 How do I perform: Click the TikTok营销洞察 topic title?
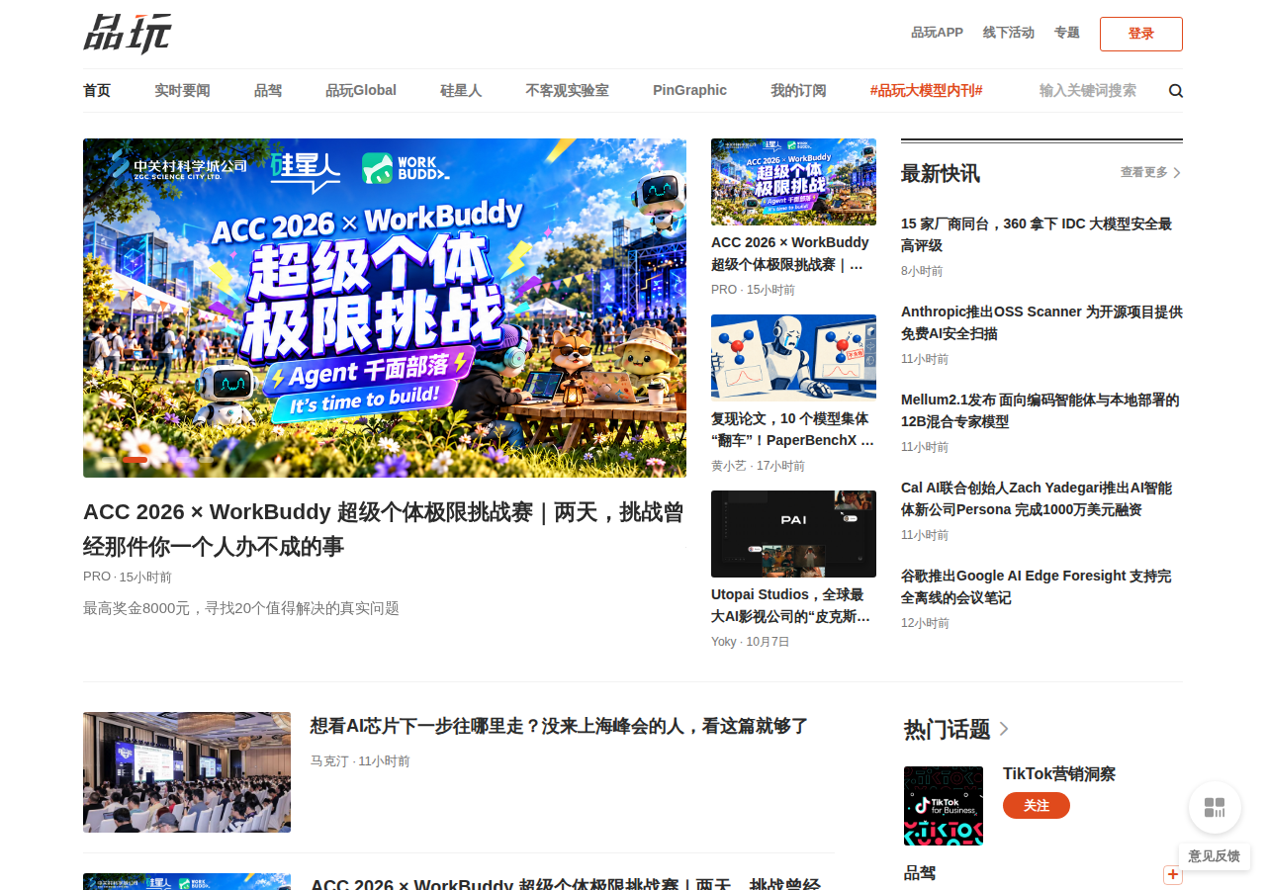pyautogui.click(x=1059, y=774)
